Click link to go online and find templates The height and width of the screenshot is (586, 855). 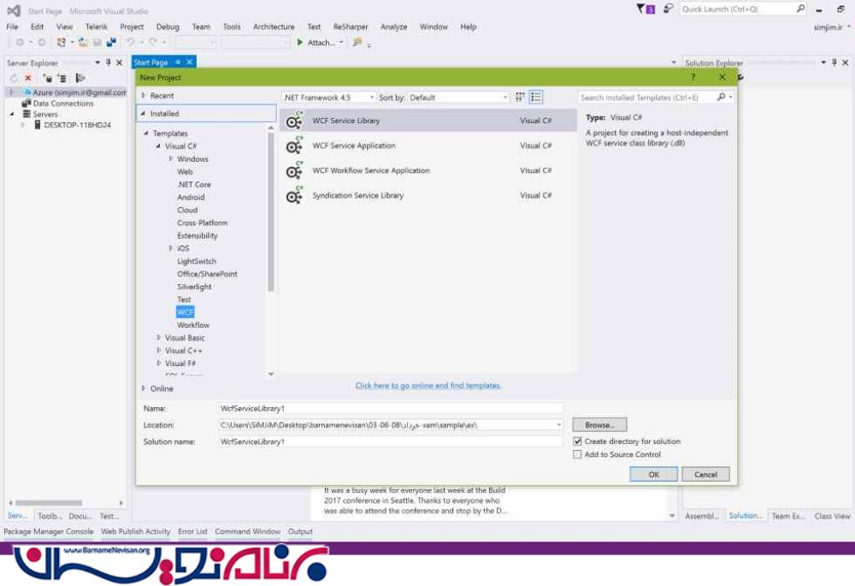coord(428,386)
